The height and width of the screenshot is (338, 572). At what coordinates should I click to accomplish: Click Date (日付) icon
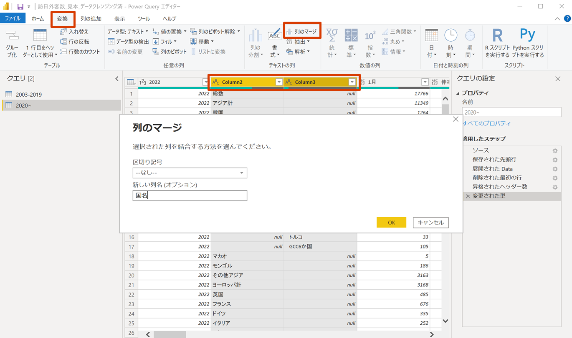(432, 35)
